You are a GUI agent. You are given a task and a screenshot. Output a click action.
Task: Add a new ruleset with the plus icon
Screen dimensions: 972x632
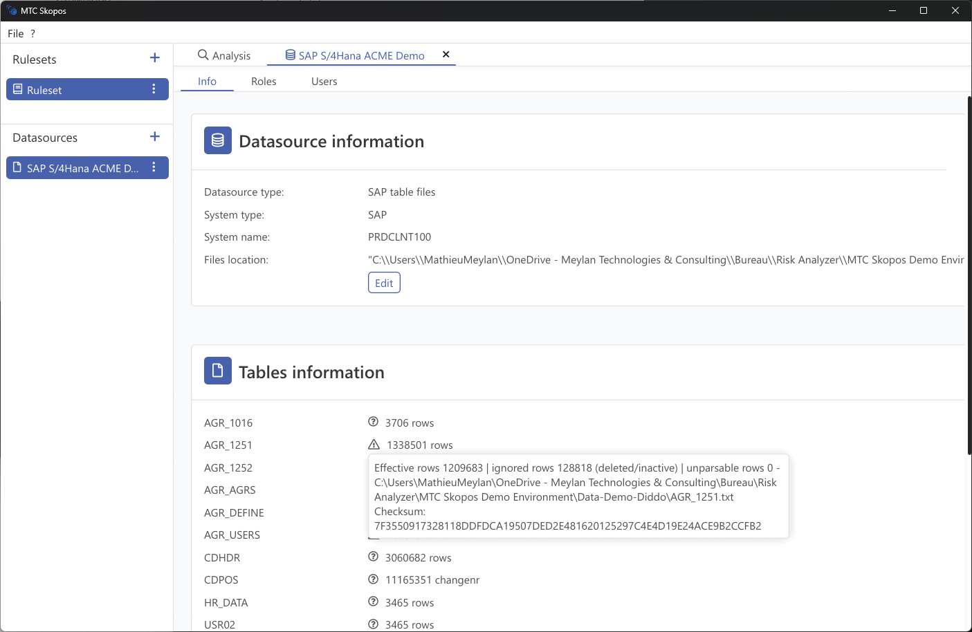[154, 58]
